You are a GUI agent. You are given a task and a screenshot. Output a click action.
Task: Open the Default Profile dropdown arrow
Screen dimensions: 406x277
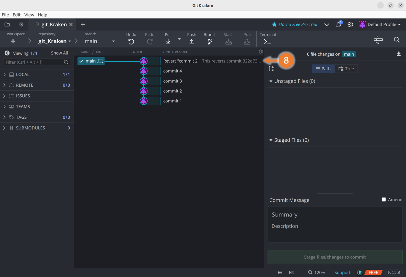click(x=399, y=25)
